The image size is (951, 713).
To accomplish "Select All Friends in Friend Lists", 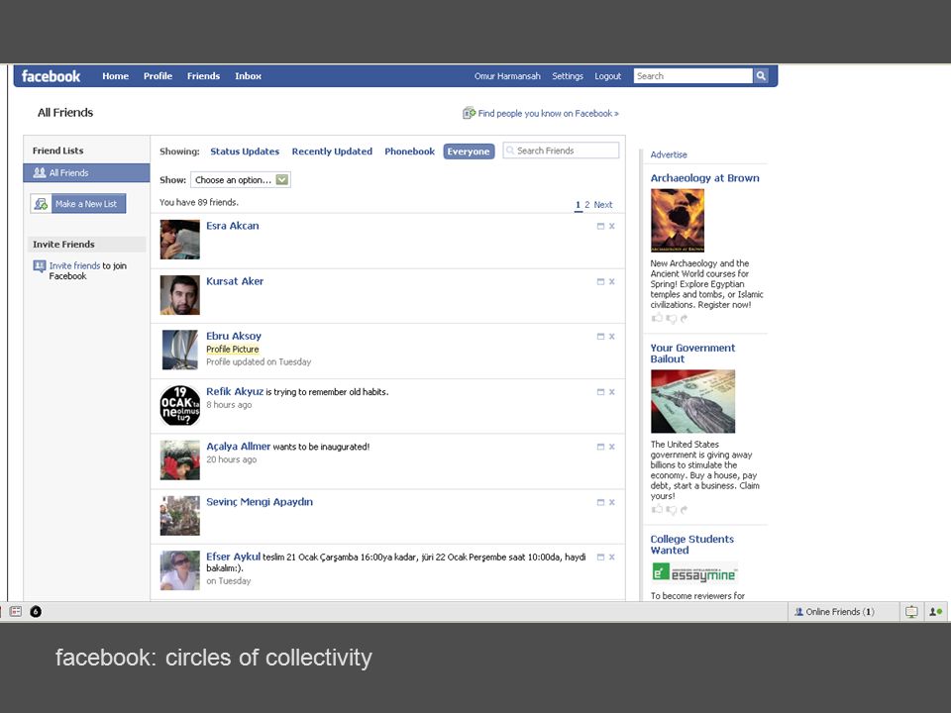I will click(x=87, y=172).
